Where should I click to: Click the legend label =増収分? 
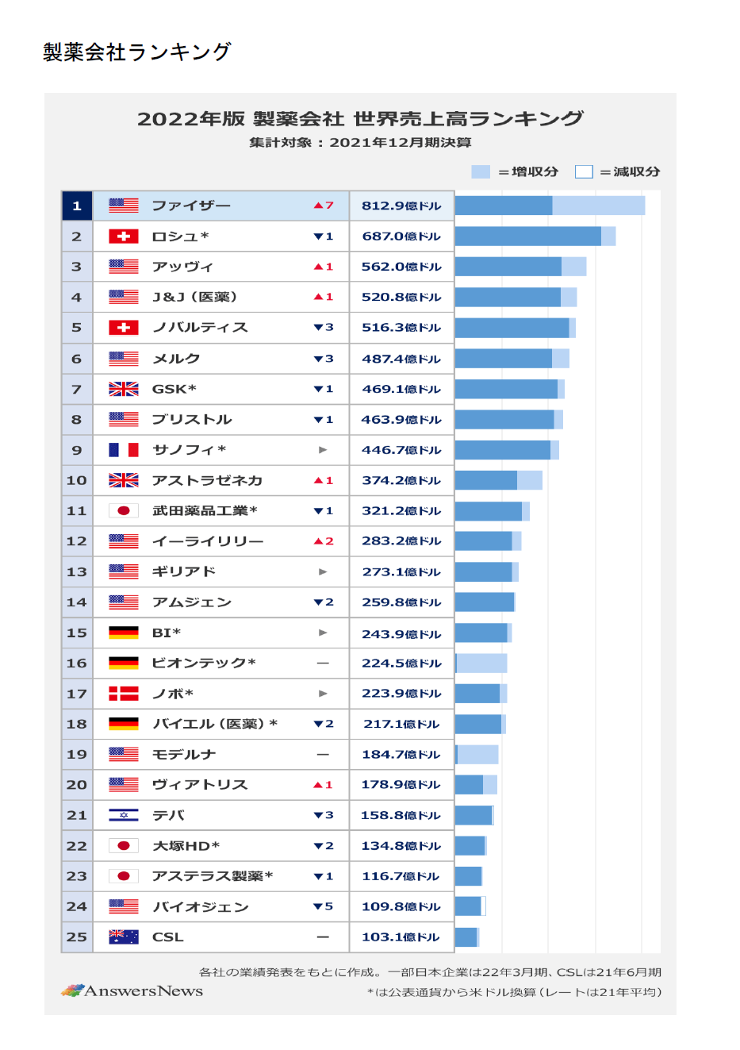click(528, 171)
